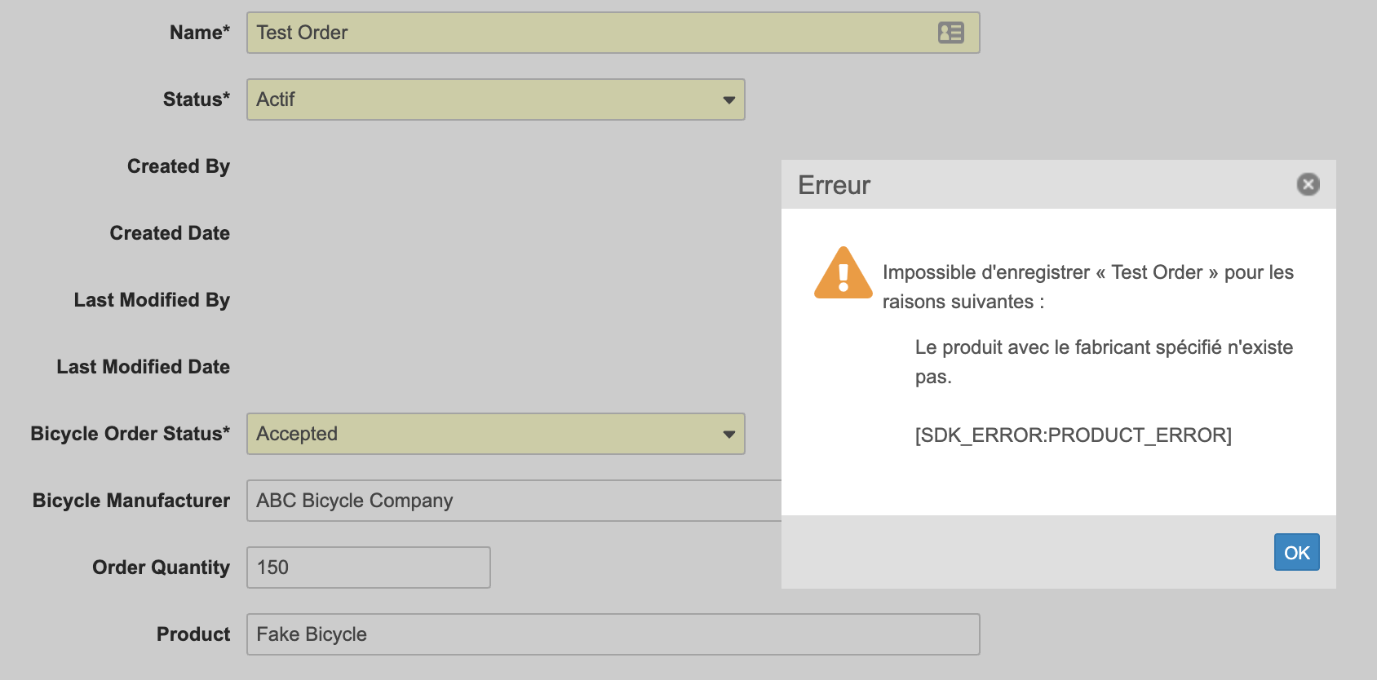Click the Product label
This screenshot has width=1377, height=680.
[x=193, y=634]
